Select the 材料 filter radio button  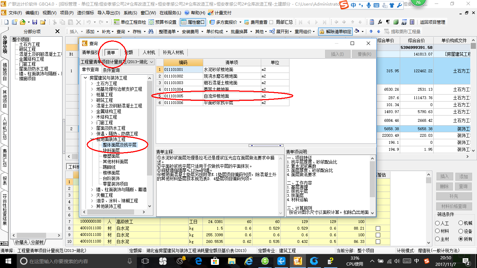[x=438, y=231]
